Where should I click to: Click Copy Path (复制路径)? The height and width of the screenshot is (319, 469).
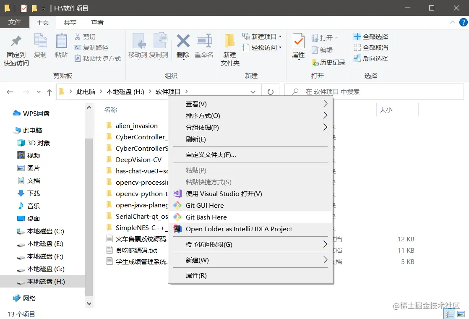(91, 47)
